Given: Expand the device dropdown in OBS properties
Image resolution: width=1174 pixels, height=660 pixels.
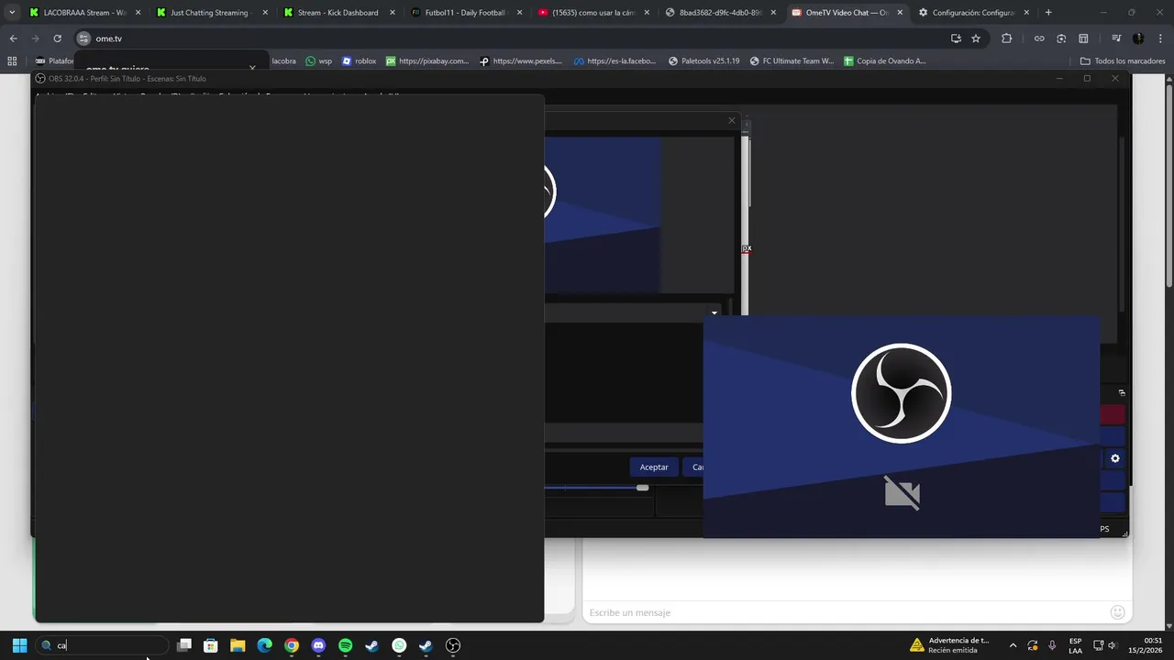Looking at the screenshot, I should [714, 313].
